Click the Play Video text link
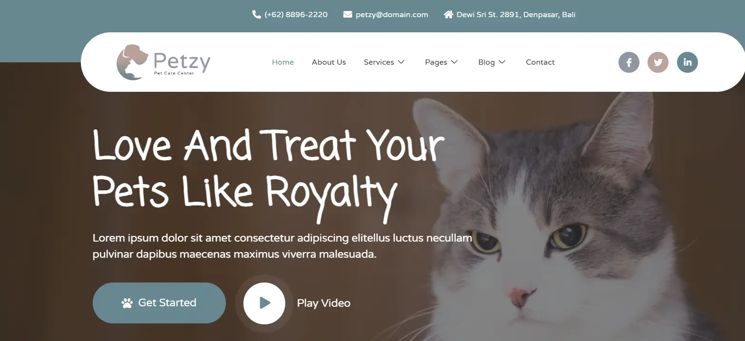Screen dimensions: 745x341 pos(324,303)
